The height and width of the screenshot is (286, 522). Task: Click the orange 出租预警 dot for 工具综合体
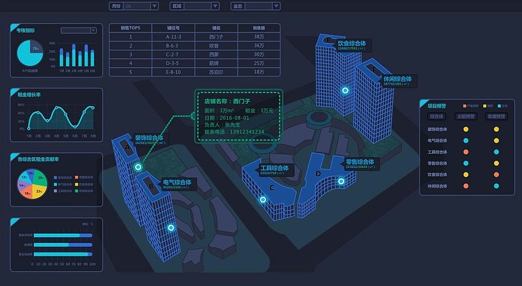point(466,152)
